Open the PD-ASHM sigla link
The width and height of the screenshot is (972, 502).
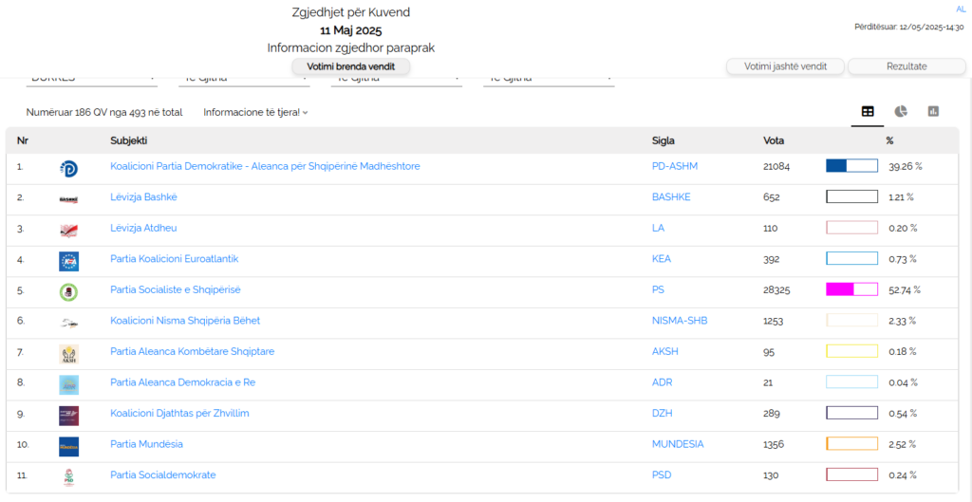[674, 166]
